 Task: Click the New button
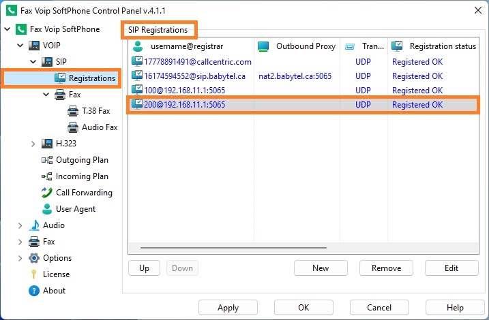[321, 268]
